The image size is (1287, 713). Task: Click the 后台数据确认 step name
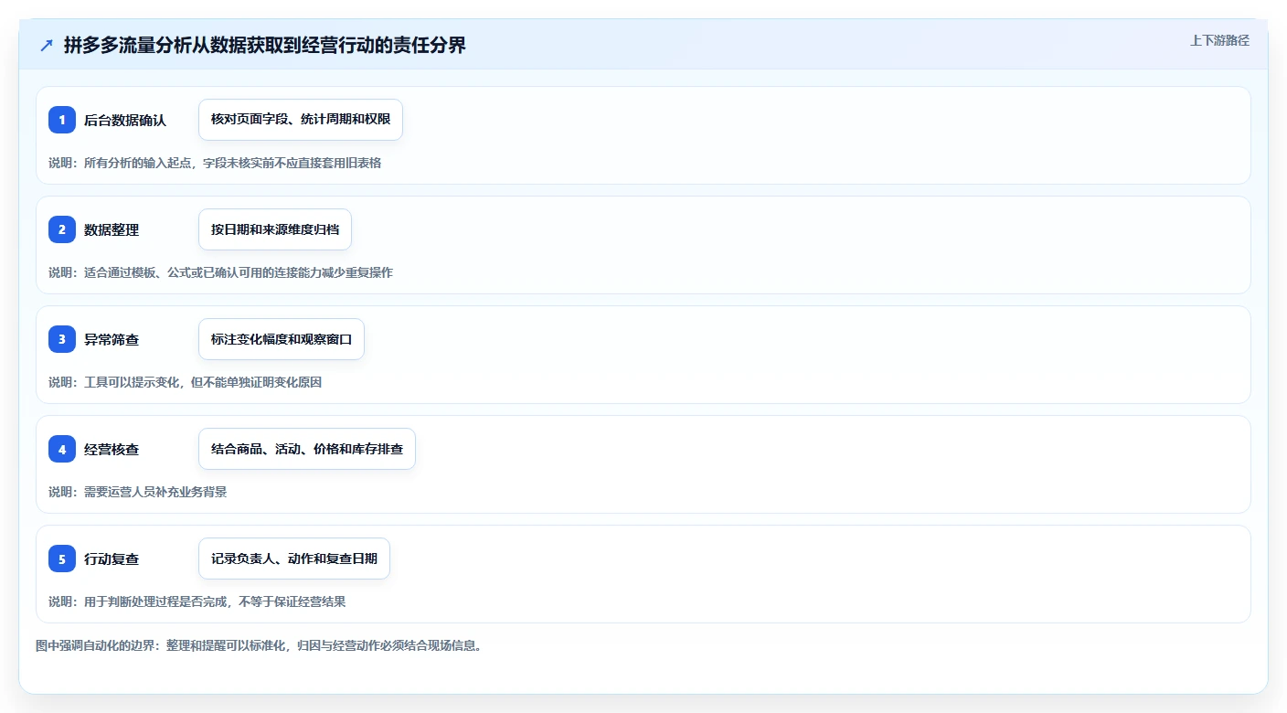(125, 120)
